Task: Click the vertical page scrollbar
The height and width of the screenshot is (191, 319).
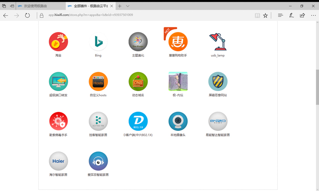Action: pos(317,87)
